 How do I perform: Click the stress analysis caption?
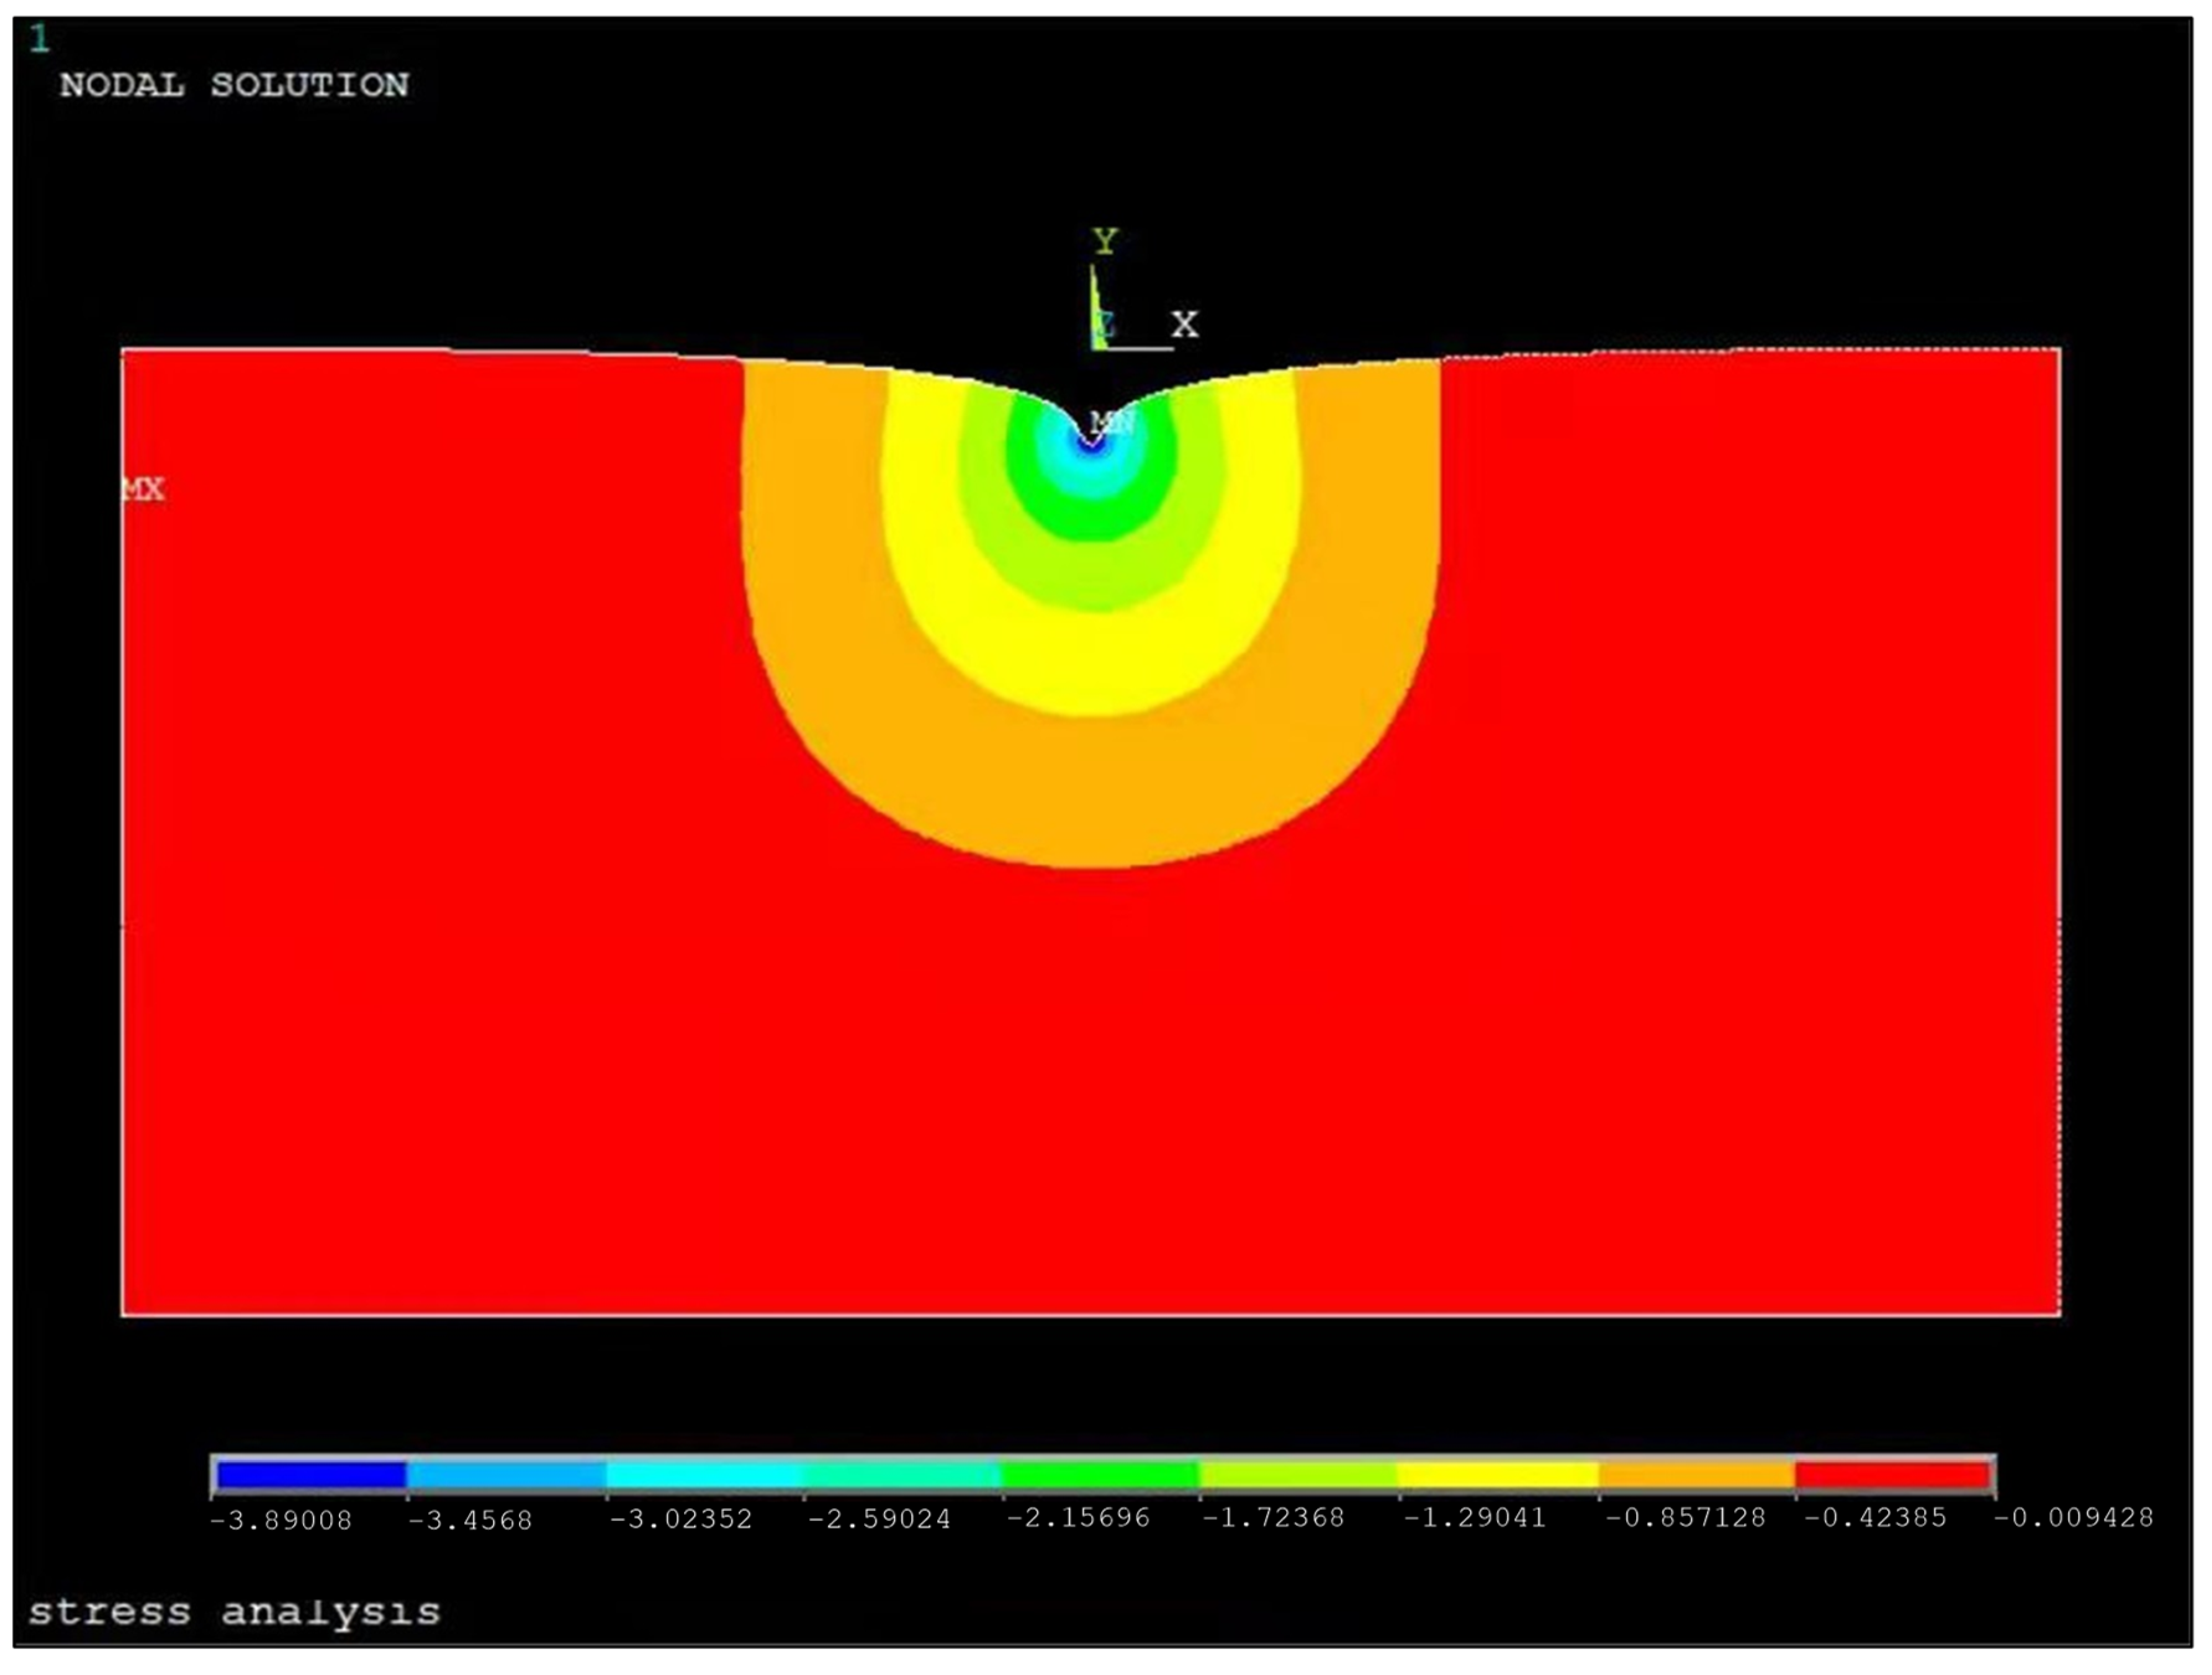coord(234,1611)
